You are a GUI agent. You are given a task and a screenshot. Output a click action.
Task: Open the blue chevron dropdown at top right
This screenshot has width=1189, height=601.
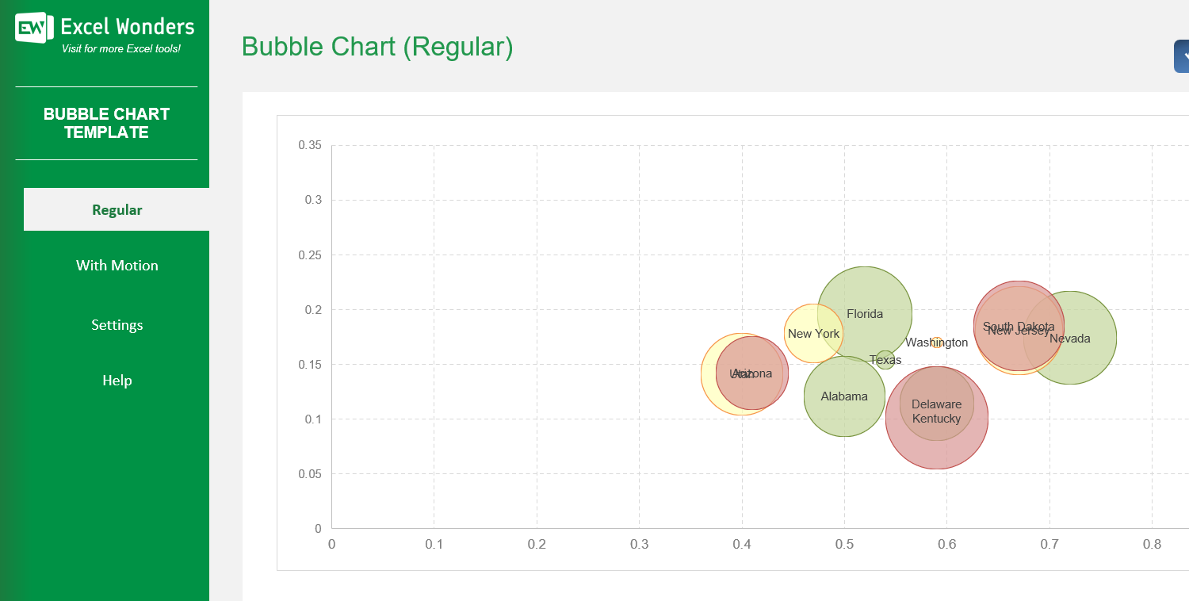1183,56
